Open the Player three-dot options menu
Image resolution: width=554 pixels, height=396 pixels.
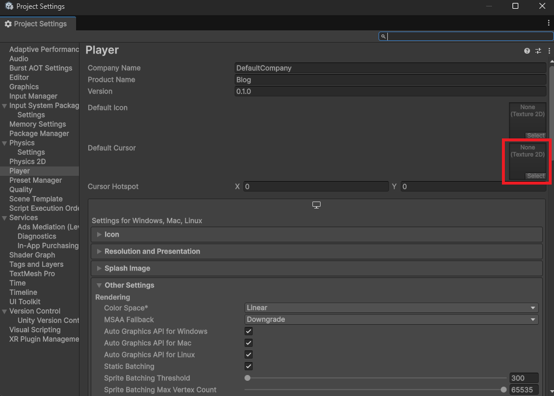549,51
